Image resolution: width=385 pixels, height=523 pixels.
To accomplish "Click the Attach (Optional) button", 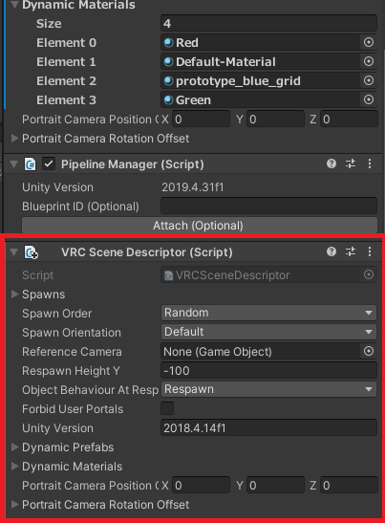I will [200, 225].
